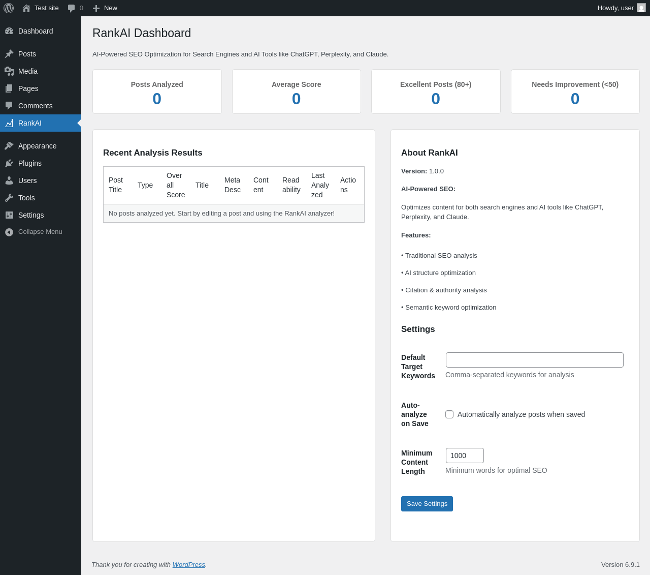Open the Dashboard menu item
The image size is (650, 575).
click(36, 31)
